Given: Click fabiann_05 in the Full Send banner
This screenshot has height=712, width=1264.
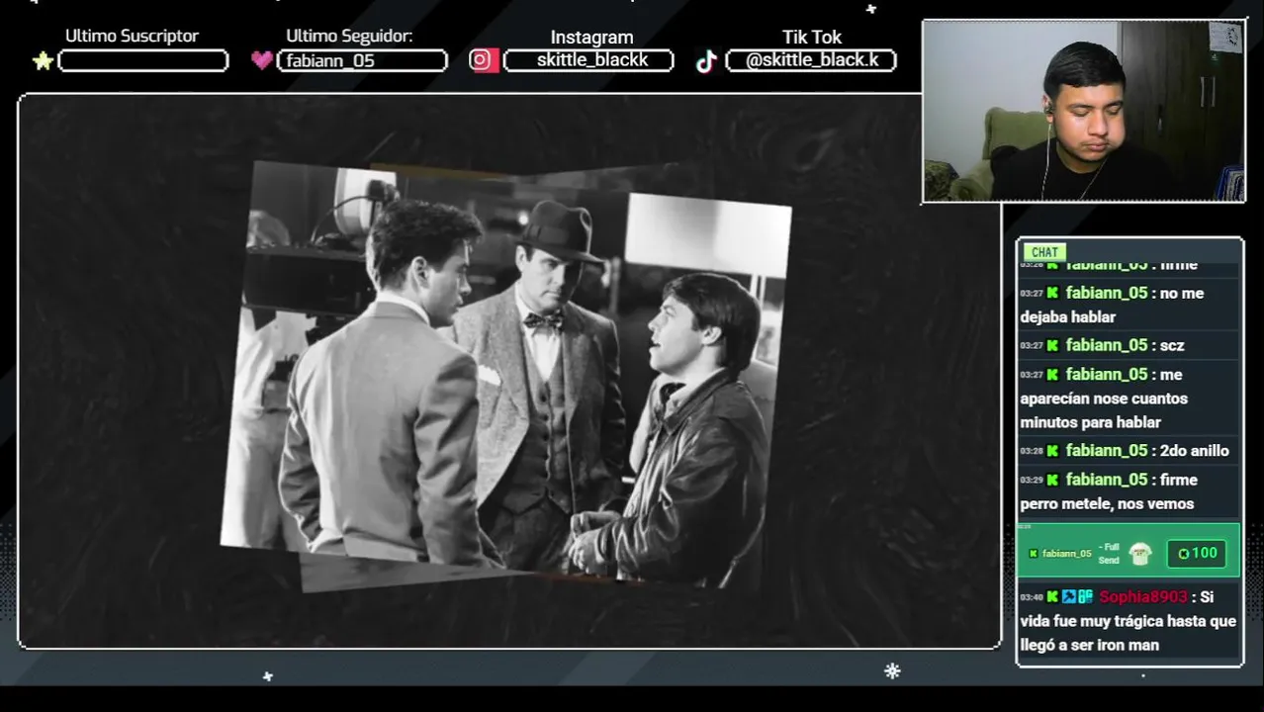Looking at the screenshot, I should point(1066,554).
